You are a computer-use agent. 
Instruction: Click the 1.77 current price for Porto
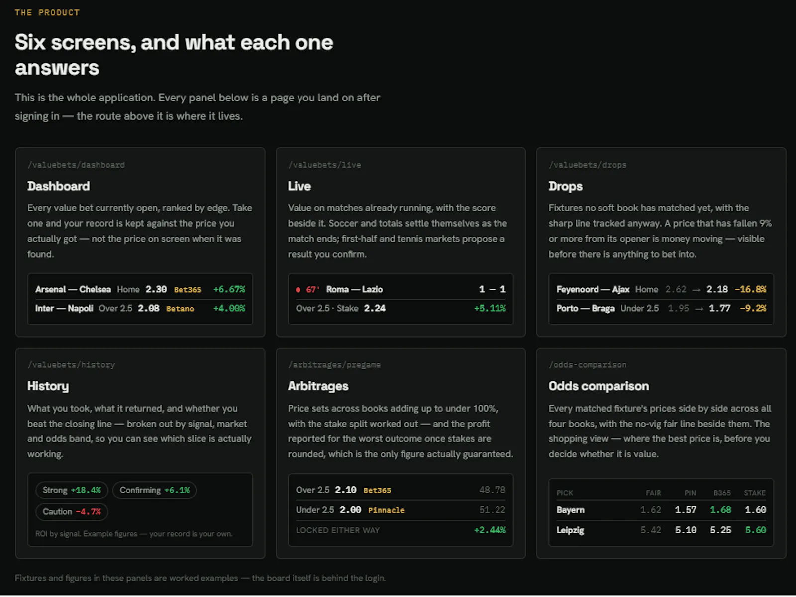coord(720,308)
